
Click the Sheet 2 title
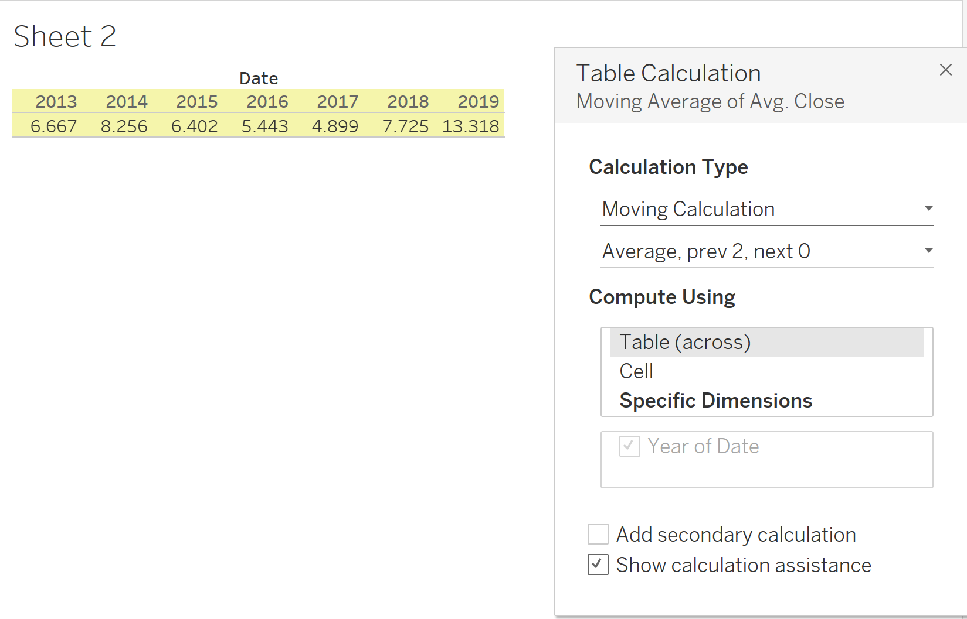pyautogui.click(x=65, y=36)
